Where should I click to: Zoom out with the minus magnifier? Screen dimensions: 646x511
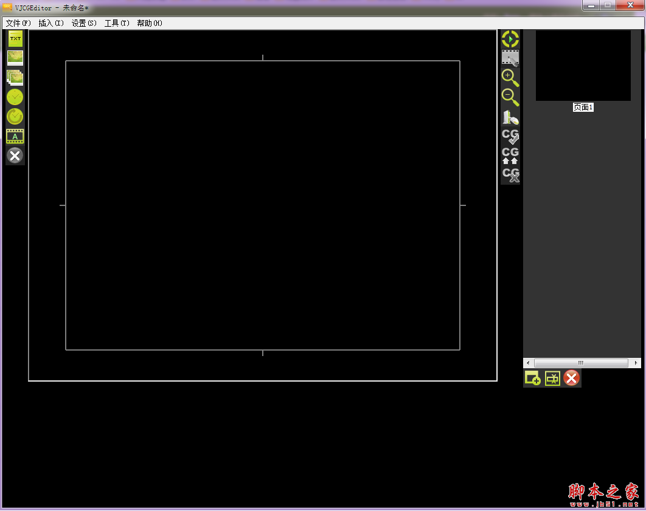pos(510,97)
